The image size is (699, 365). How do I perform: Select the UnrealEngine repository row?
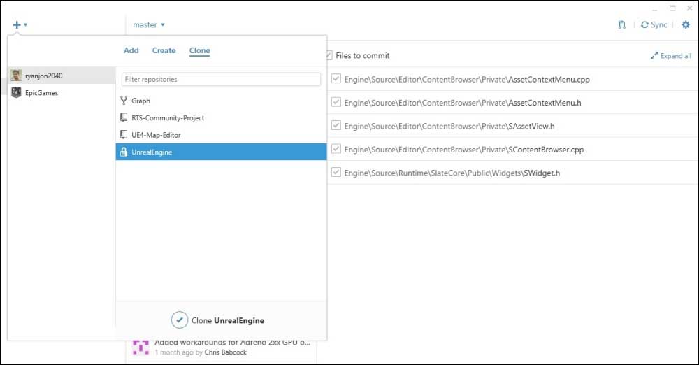tap(221, 152)
